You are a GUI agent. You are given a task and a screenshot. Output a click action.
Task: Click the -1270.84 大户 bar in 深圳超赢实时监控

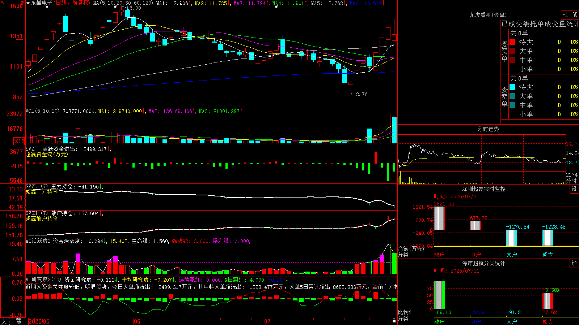click(x=511, y=238)
